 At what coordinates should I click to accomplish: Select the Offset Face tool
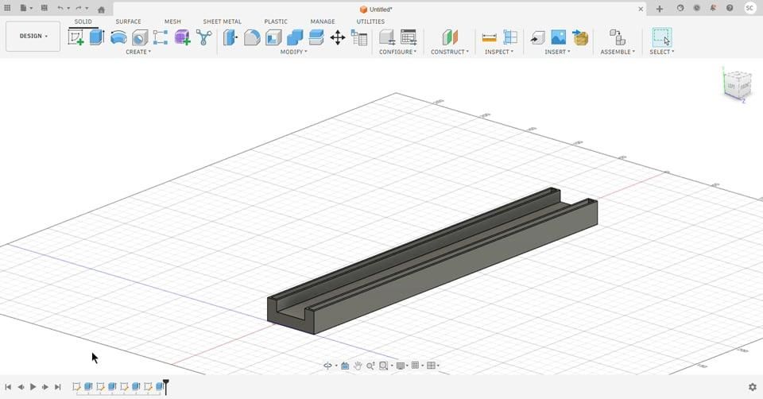pos(316,37)
